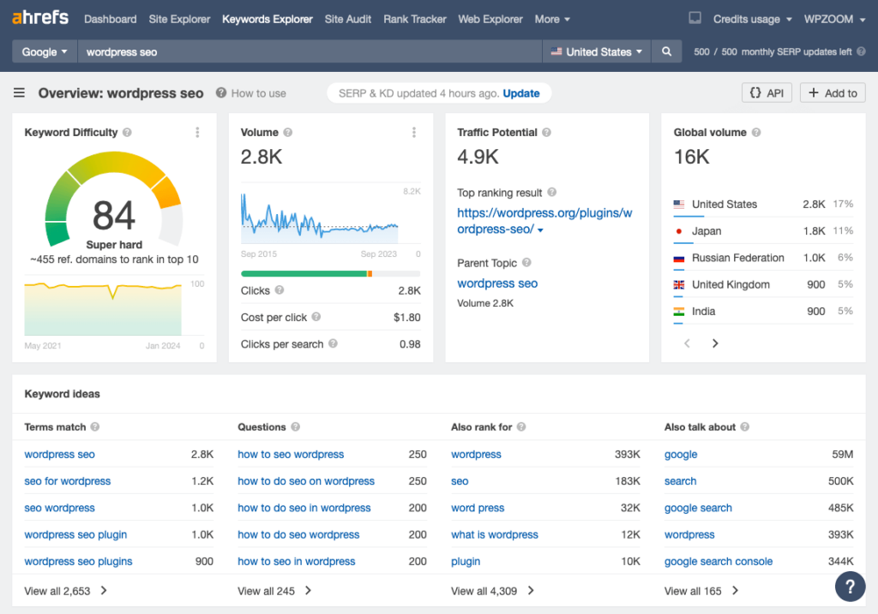The width and height of the screenshot is (878, 614).
Task: Click the Ahrefs logo
Action: 40,18
